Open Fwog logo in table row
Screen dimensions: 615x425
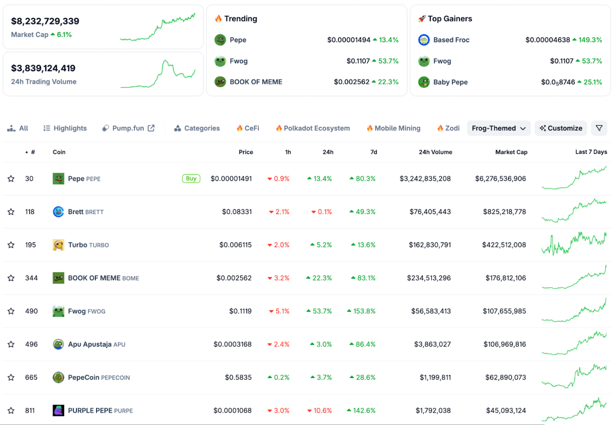58,311
